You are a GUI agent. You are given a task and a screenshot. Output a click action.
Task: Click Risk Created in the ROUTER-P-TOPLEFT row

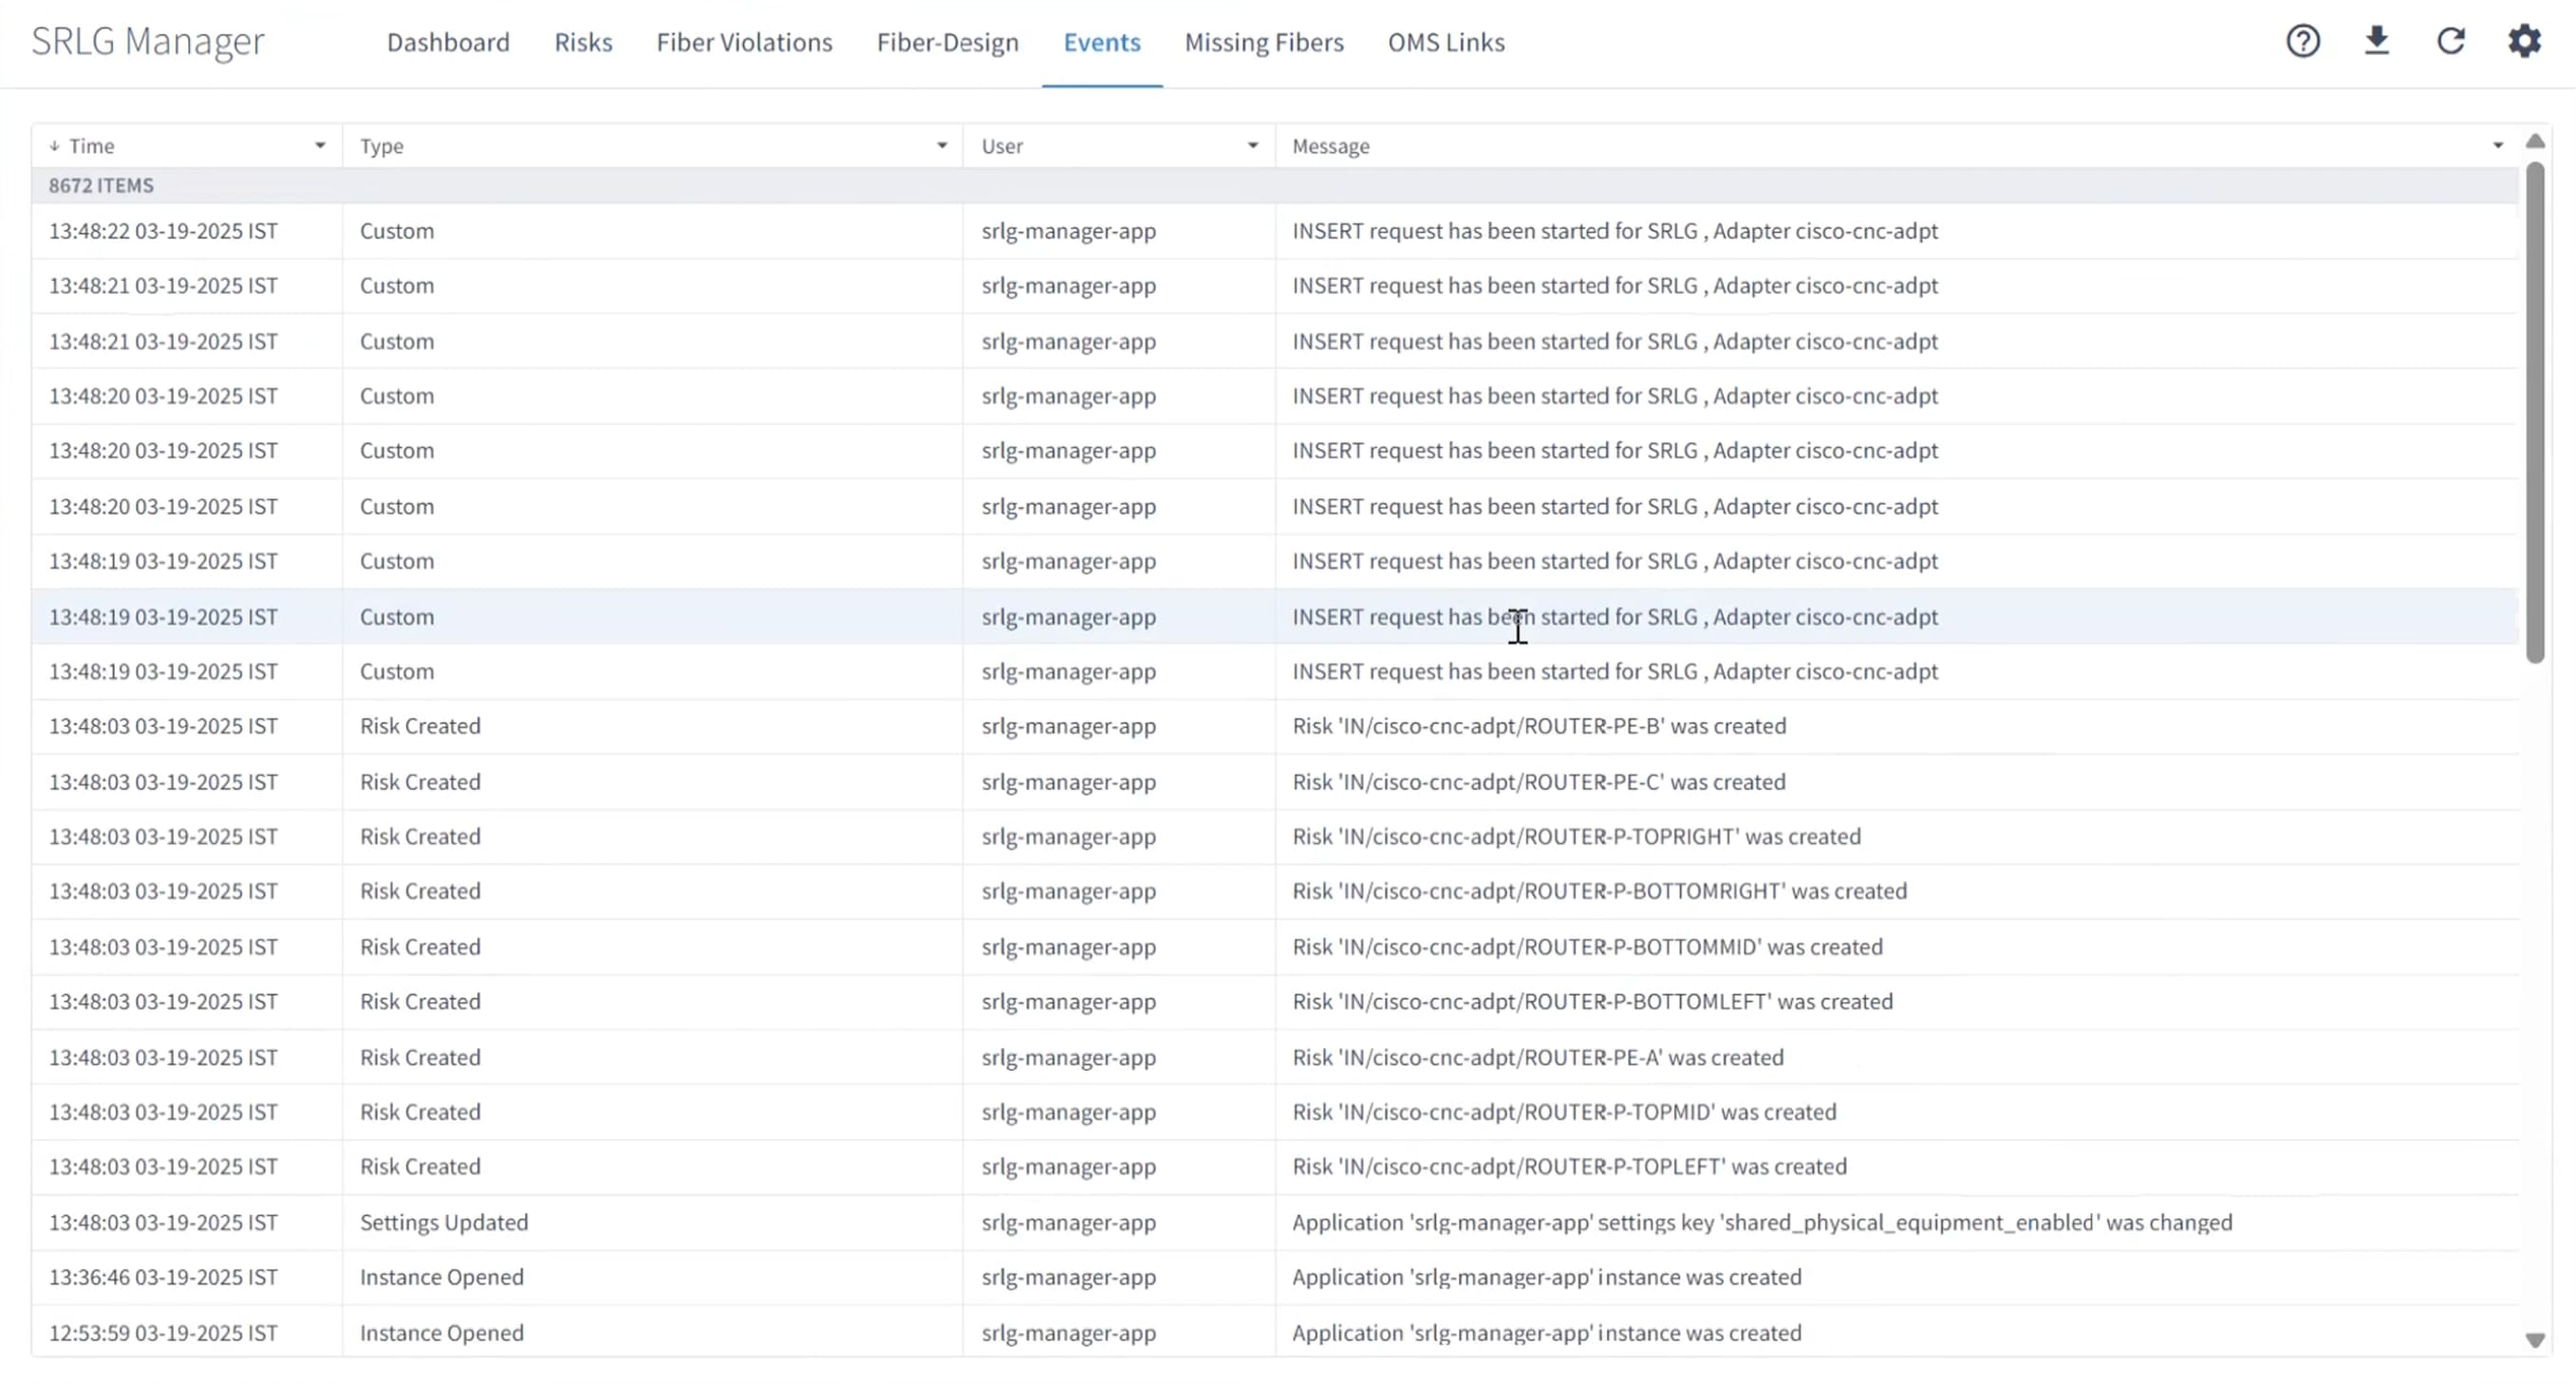coord(420,1167)
